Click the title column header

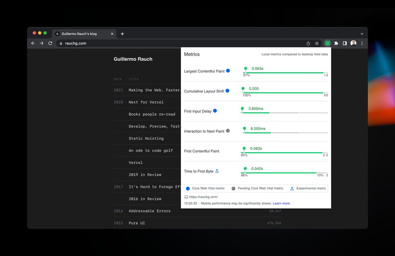[134, 79]
